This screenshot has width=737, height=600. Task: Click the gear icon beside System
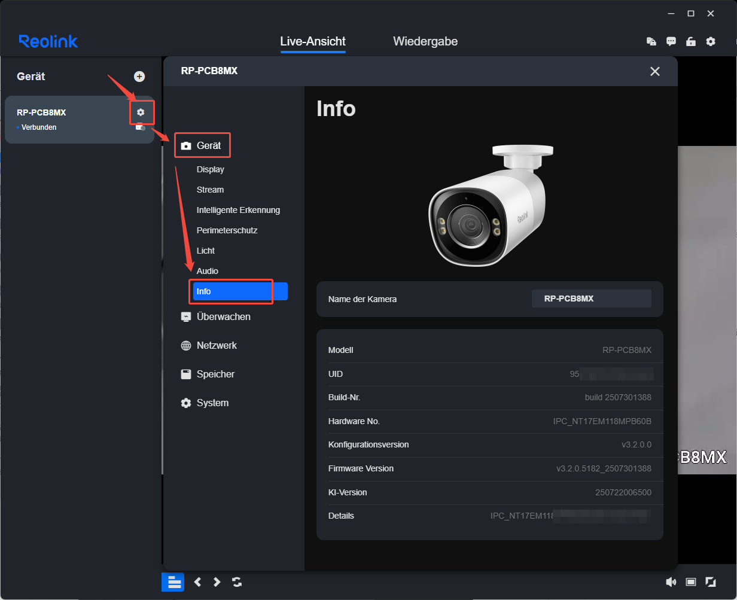tap(186, 403)
